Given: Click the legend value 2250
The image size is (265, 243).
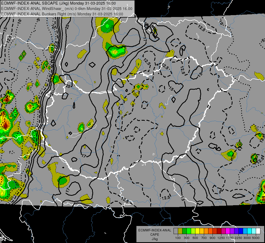Looking at the screenshot, I should pos(239,238).
